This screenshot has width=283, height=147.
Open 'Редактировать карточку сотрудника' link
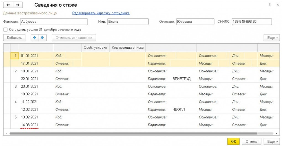(101, 13)
